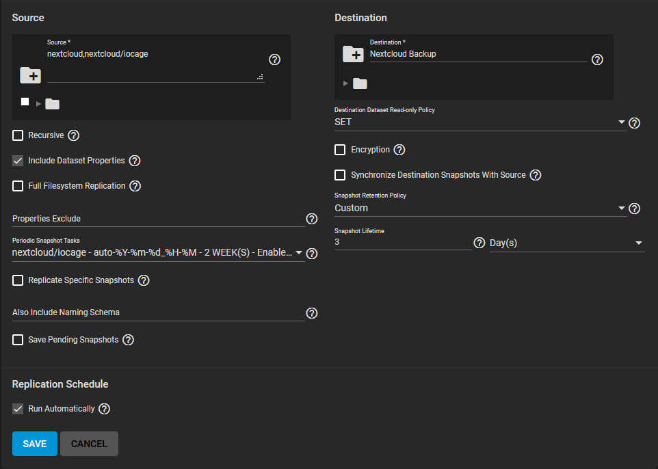658x469 pixels.
Task: Show help for Snapshot Retention Policy
Action: 635,209
